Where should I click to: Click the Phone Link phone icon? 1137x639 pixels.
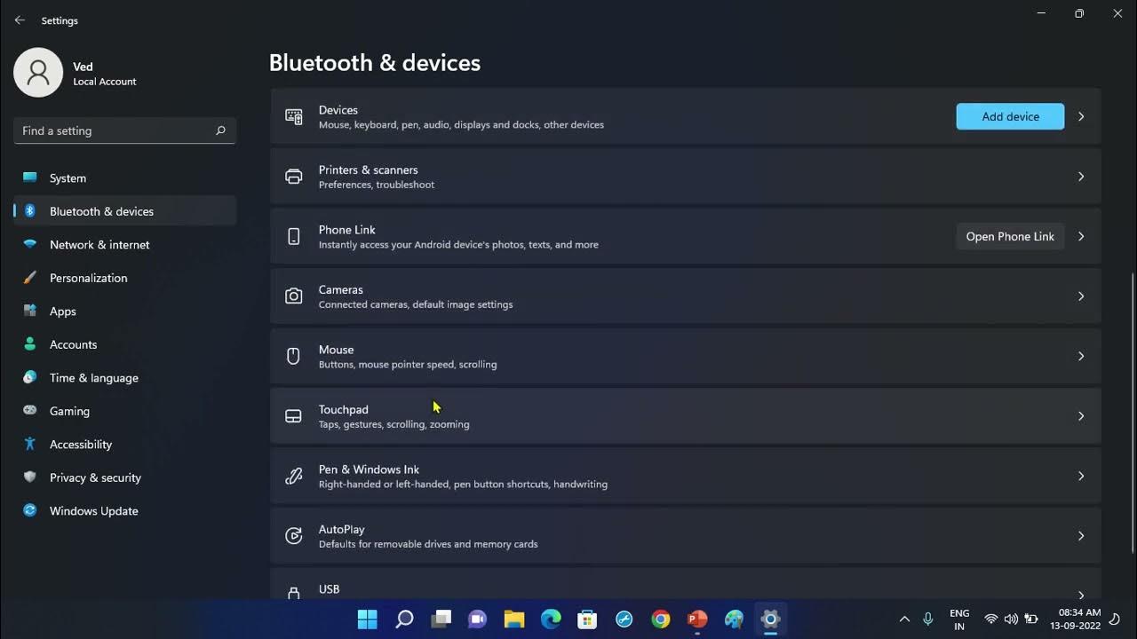point(293,236)
